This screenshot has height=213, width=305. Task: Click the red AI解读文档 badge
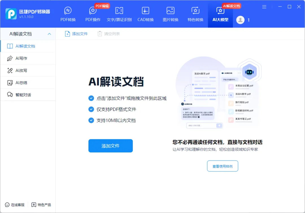pos(232,6)
